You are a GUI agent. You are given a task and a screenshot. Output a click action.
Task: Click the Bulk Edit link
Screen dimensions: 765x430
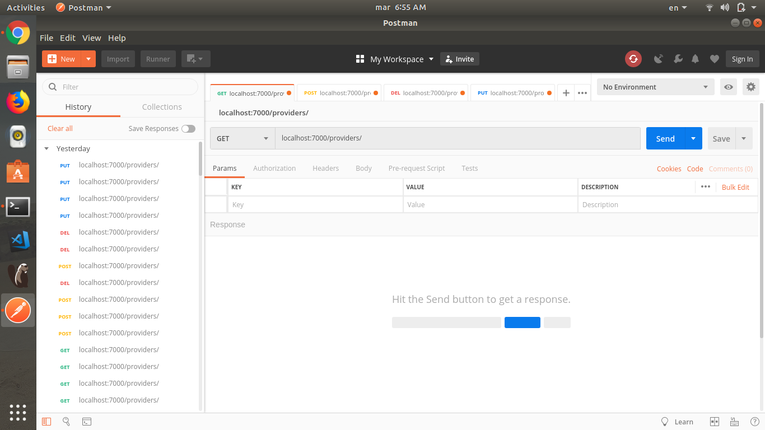point(735,187)
